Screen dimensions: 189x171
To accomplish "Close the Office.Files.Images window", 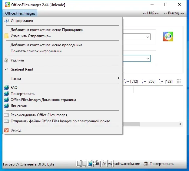I will click(180, 5).
